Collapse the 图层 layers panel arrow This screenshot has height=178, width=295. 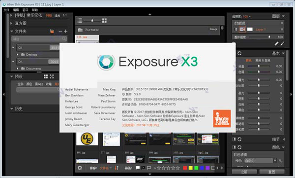click(x=283, y=16)
